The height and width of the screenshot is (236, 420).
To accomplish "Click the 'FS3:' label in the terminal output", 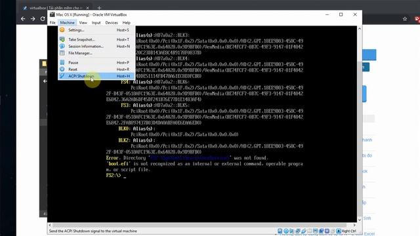I will [125, 105].
